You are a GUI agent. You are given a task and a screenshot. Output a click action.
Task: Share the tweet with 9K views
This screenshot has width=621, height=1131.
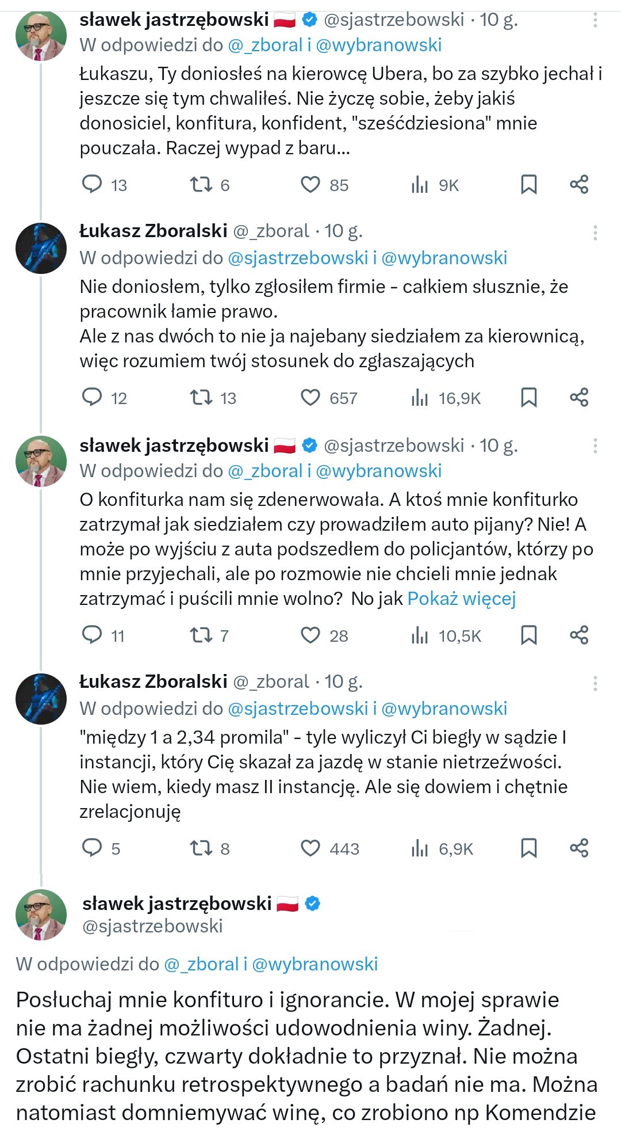tap(579, 184)
